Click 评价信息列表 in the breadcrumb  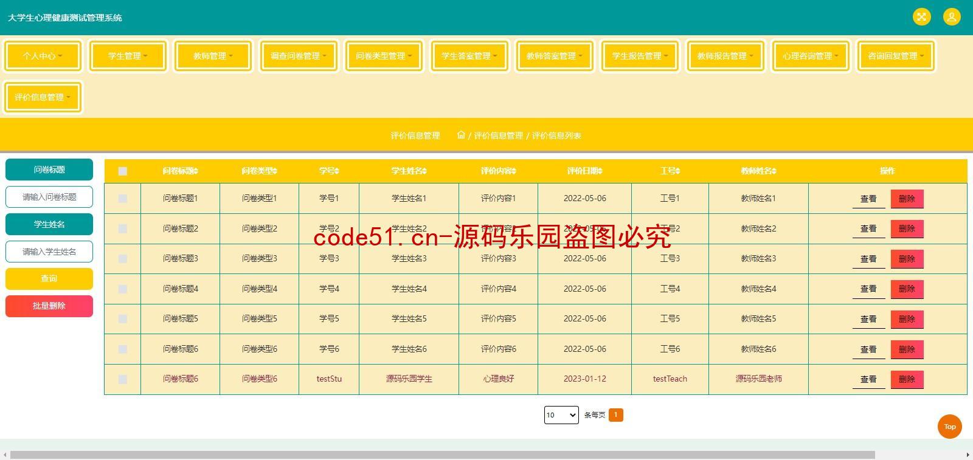[556, 136]
